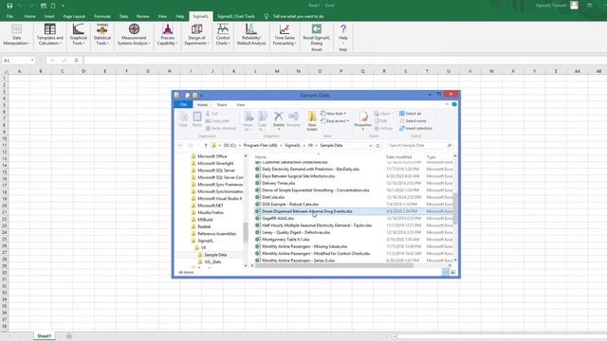Click Select all in Explorer ribbon
Viewport: 607px width, 341px height.
click(410, 114)
